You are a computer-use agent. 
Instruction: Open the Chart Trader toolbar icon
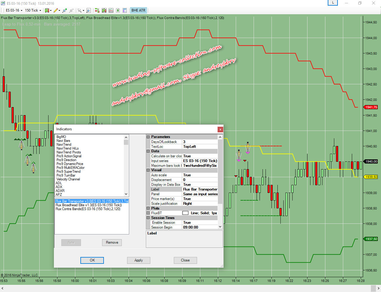point(97,10)
